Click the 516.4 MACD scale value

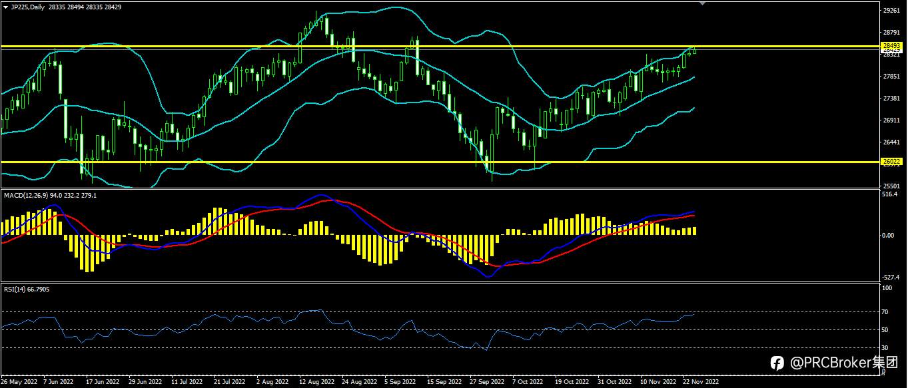[x=890, y=195]
